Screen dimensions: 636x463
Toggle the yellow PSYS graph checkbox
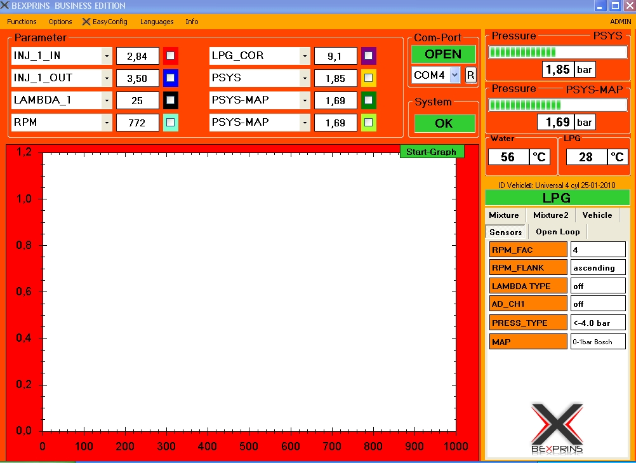pos(368,78)
